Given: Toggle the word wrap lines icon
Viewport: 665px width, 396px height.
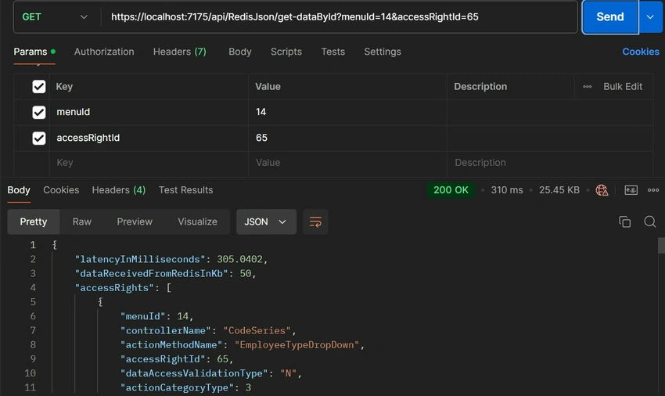Looking at the screenshot, I should pos(315,222).
